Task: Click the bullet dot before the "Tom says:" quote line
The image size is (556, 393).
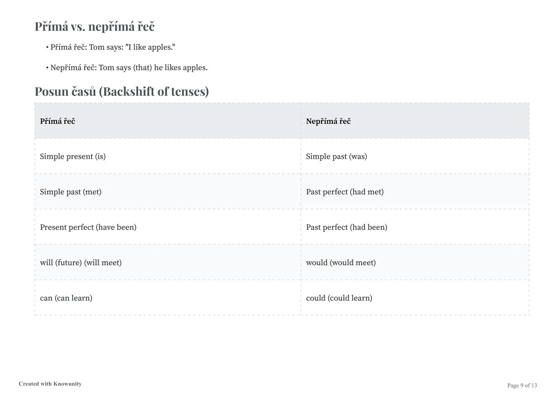Action: pyautogui.click(x=47, y=47)
